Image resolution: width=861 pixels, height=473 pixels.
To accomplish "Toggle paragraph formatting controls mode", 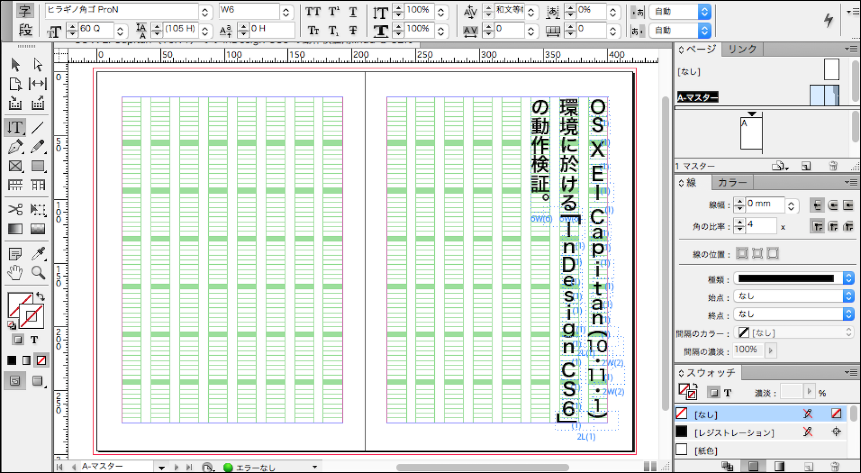I will click(x=25, y=30).
